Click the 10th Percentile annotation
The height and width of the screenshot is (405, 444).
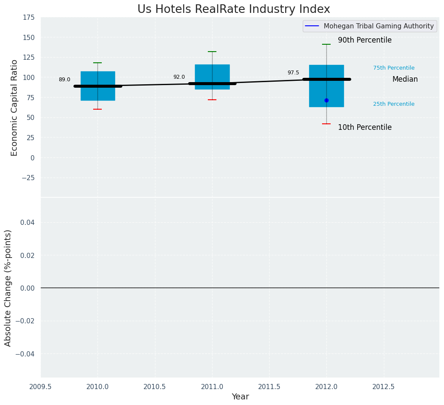pyautogui.click(x=365, y=127)
